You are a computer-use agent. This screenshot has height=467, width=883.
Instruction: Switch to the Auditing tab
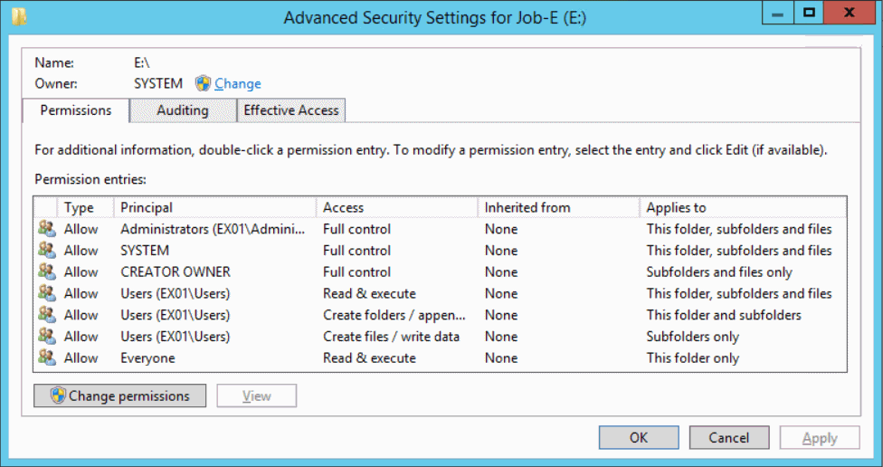(183, 110)
